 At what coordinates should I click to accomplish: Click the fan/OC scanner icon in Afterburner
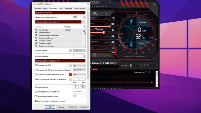pyautogui.click(x=95, y=13)
